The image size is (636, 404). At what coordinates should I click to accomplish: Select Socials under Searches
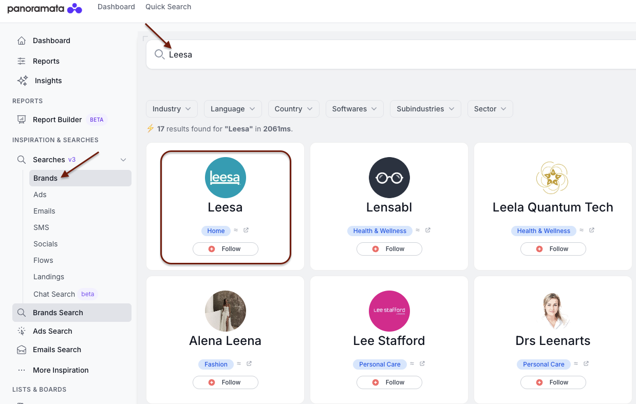[x=46, y=244]
